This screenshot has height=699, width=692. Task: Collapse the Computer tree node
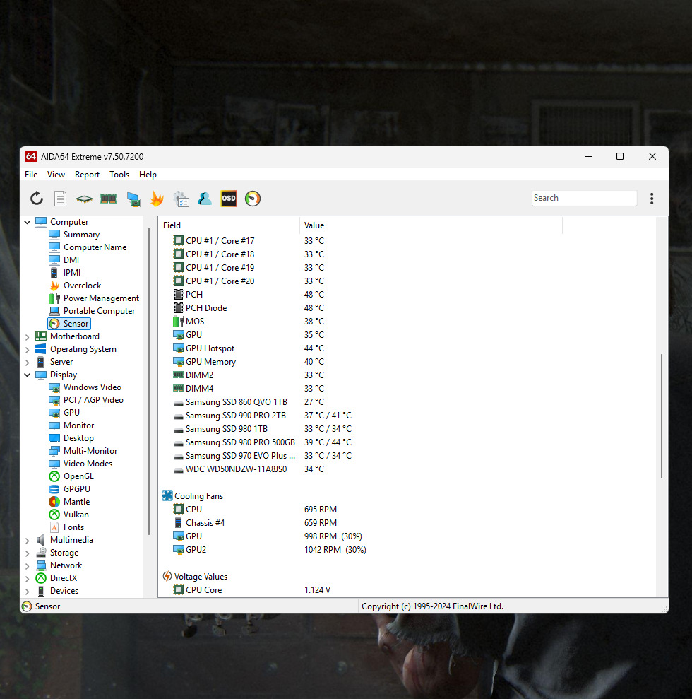[x=27, y=222]
